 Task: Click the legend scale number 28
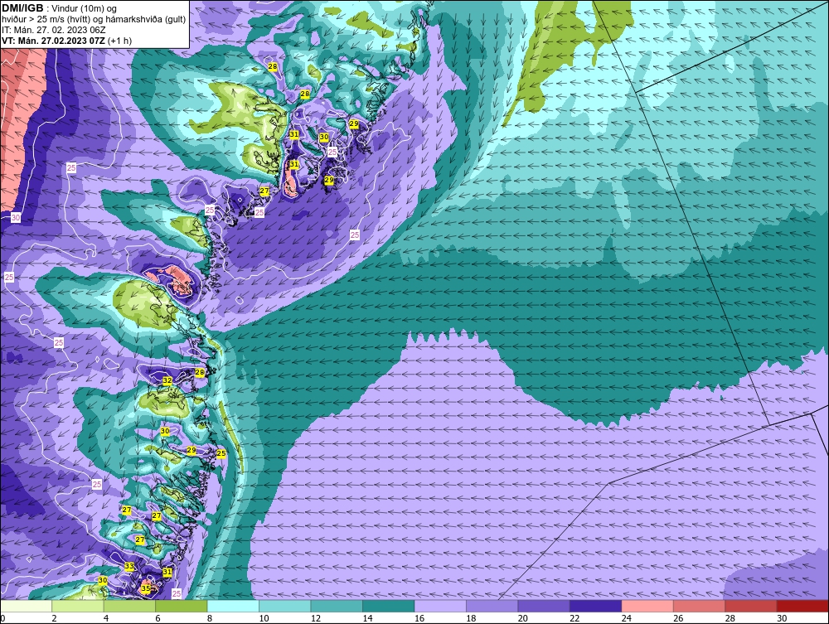(x=730, y=619)
